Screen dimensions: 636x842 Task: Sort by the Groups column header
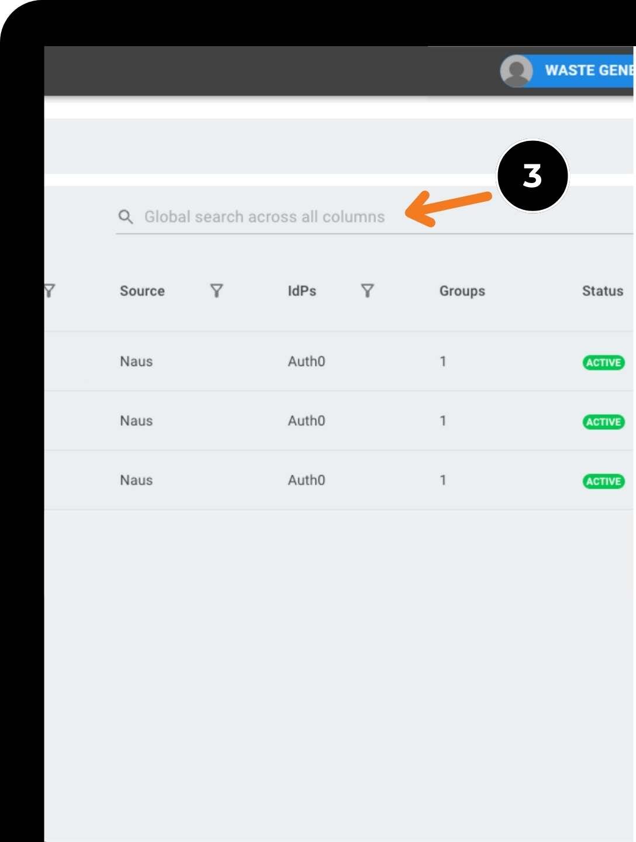pyautogui.click(x=462, y=291)
